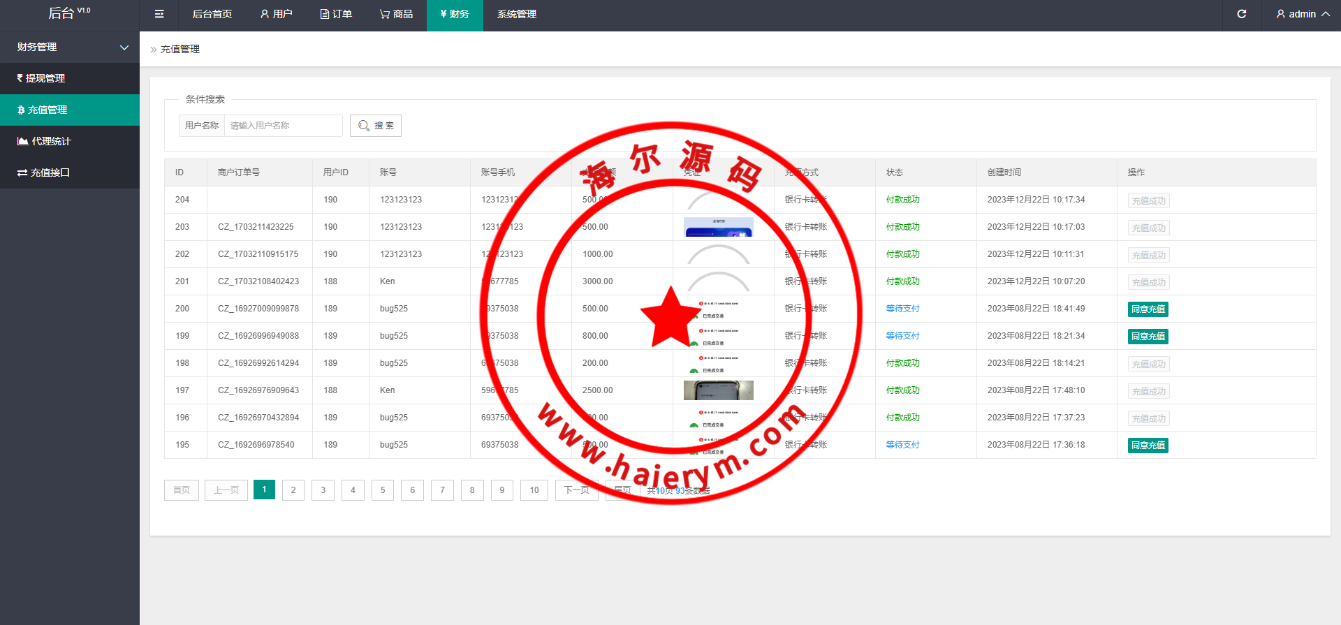Viewport: 1341px width, 625px height.
Task: Click order number CZ_16927009099878
Action: point(258,309)
